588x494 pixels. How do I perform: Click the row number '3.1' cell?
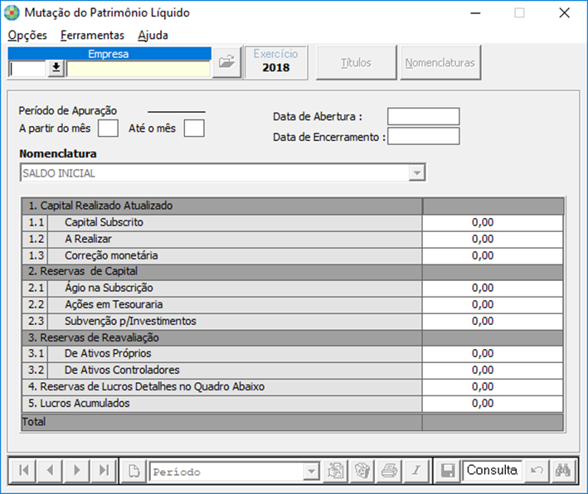tap(36, 353)
